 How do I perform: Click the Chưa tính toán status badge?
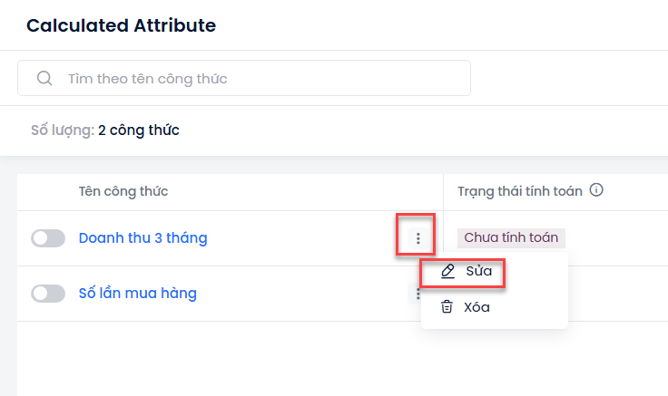[511, 237]
